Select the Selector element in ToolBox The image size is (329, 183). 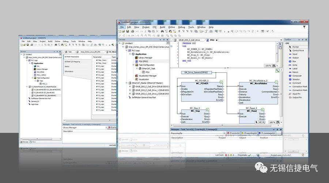coord(294,79)
